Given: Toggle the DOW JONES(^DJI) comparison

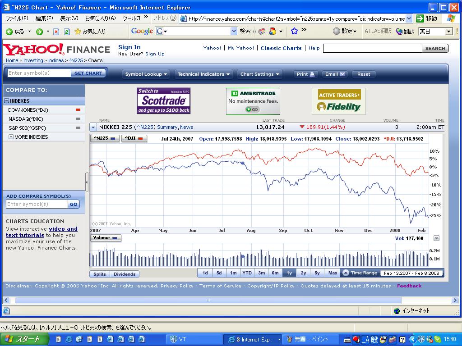Looking at the screenshot, I should coord(44,110).
